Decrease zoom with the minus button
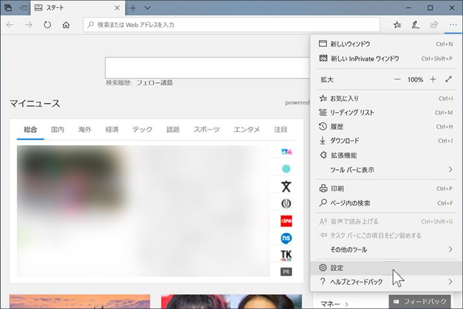 click(397, 79)
